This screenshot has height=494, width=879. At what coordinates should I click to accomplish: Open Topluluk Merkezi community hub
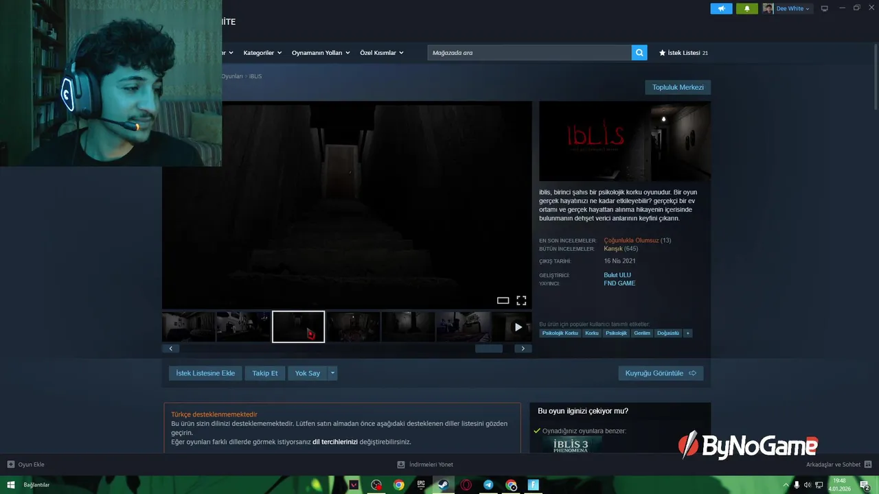pos(678,87)
